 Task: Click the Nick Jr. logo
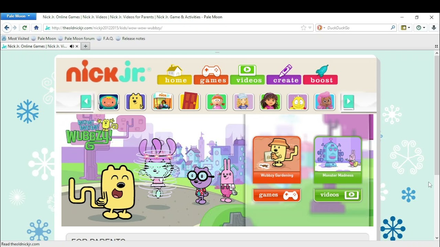click(108, 71)
